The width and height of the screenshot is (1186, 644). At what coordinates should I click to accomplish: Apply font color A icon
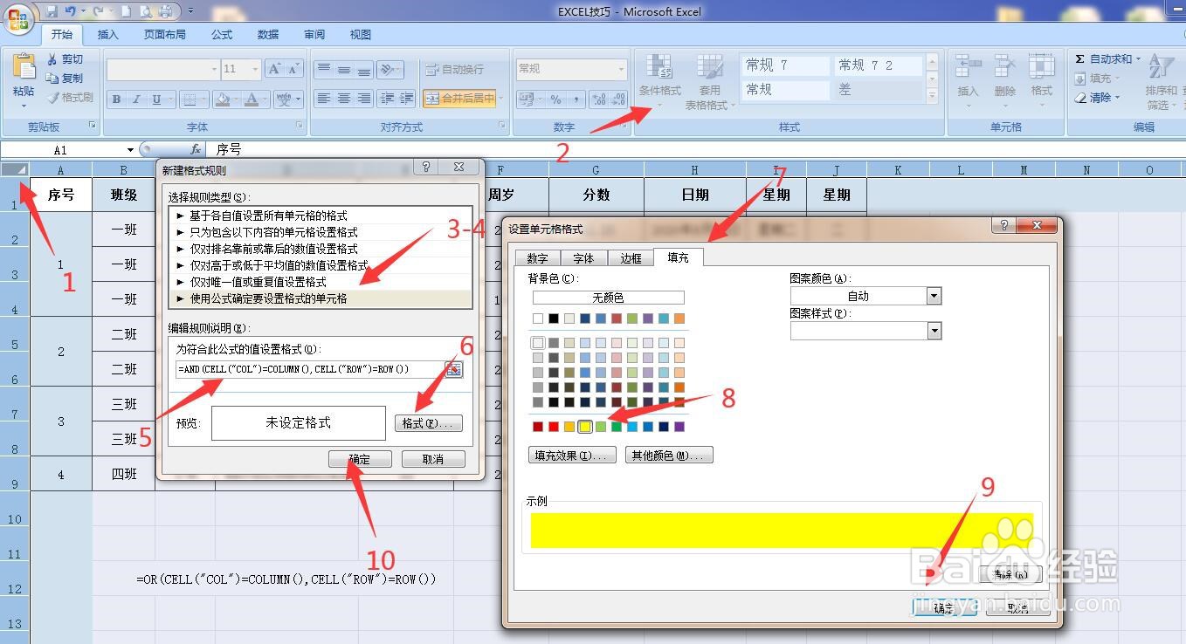click(x=252, y=99)
